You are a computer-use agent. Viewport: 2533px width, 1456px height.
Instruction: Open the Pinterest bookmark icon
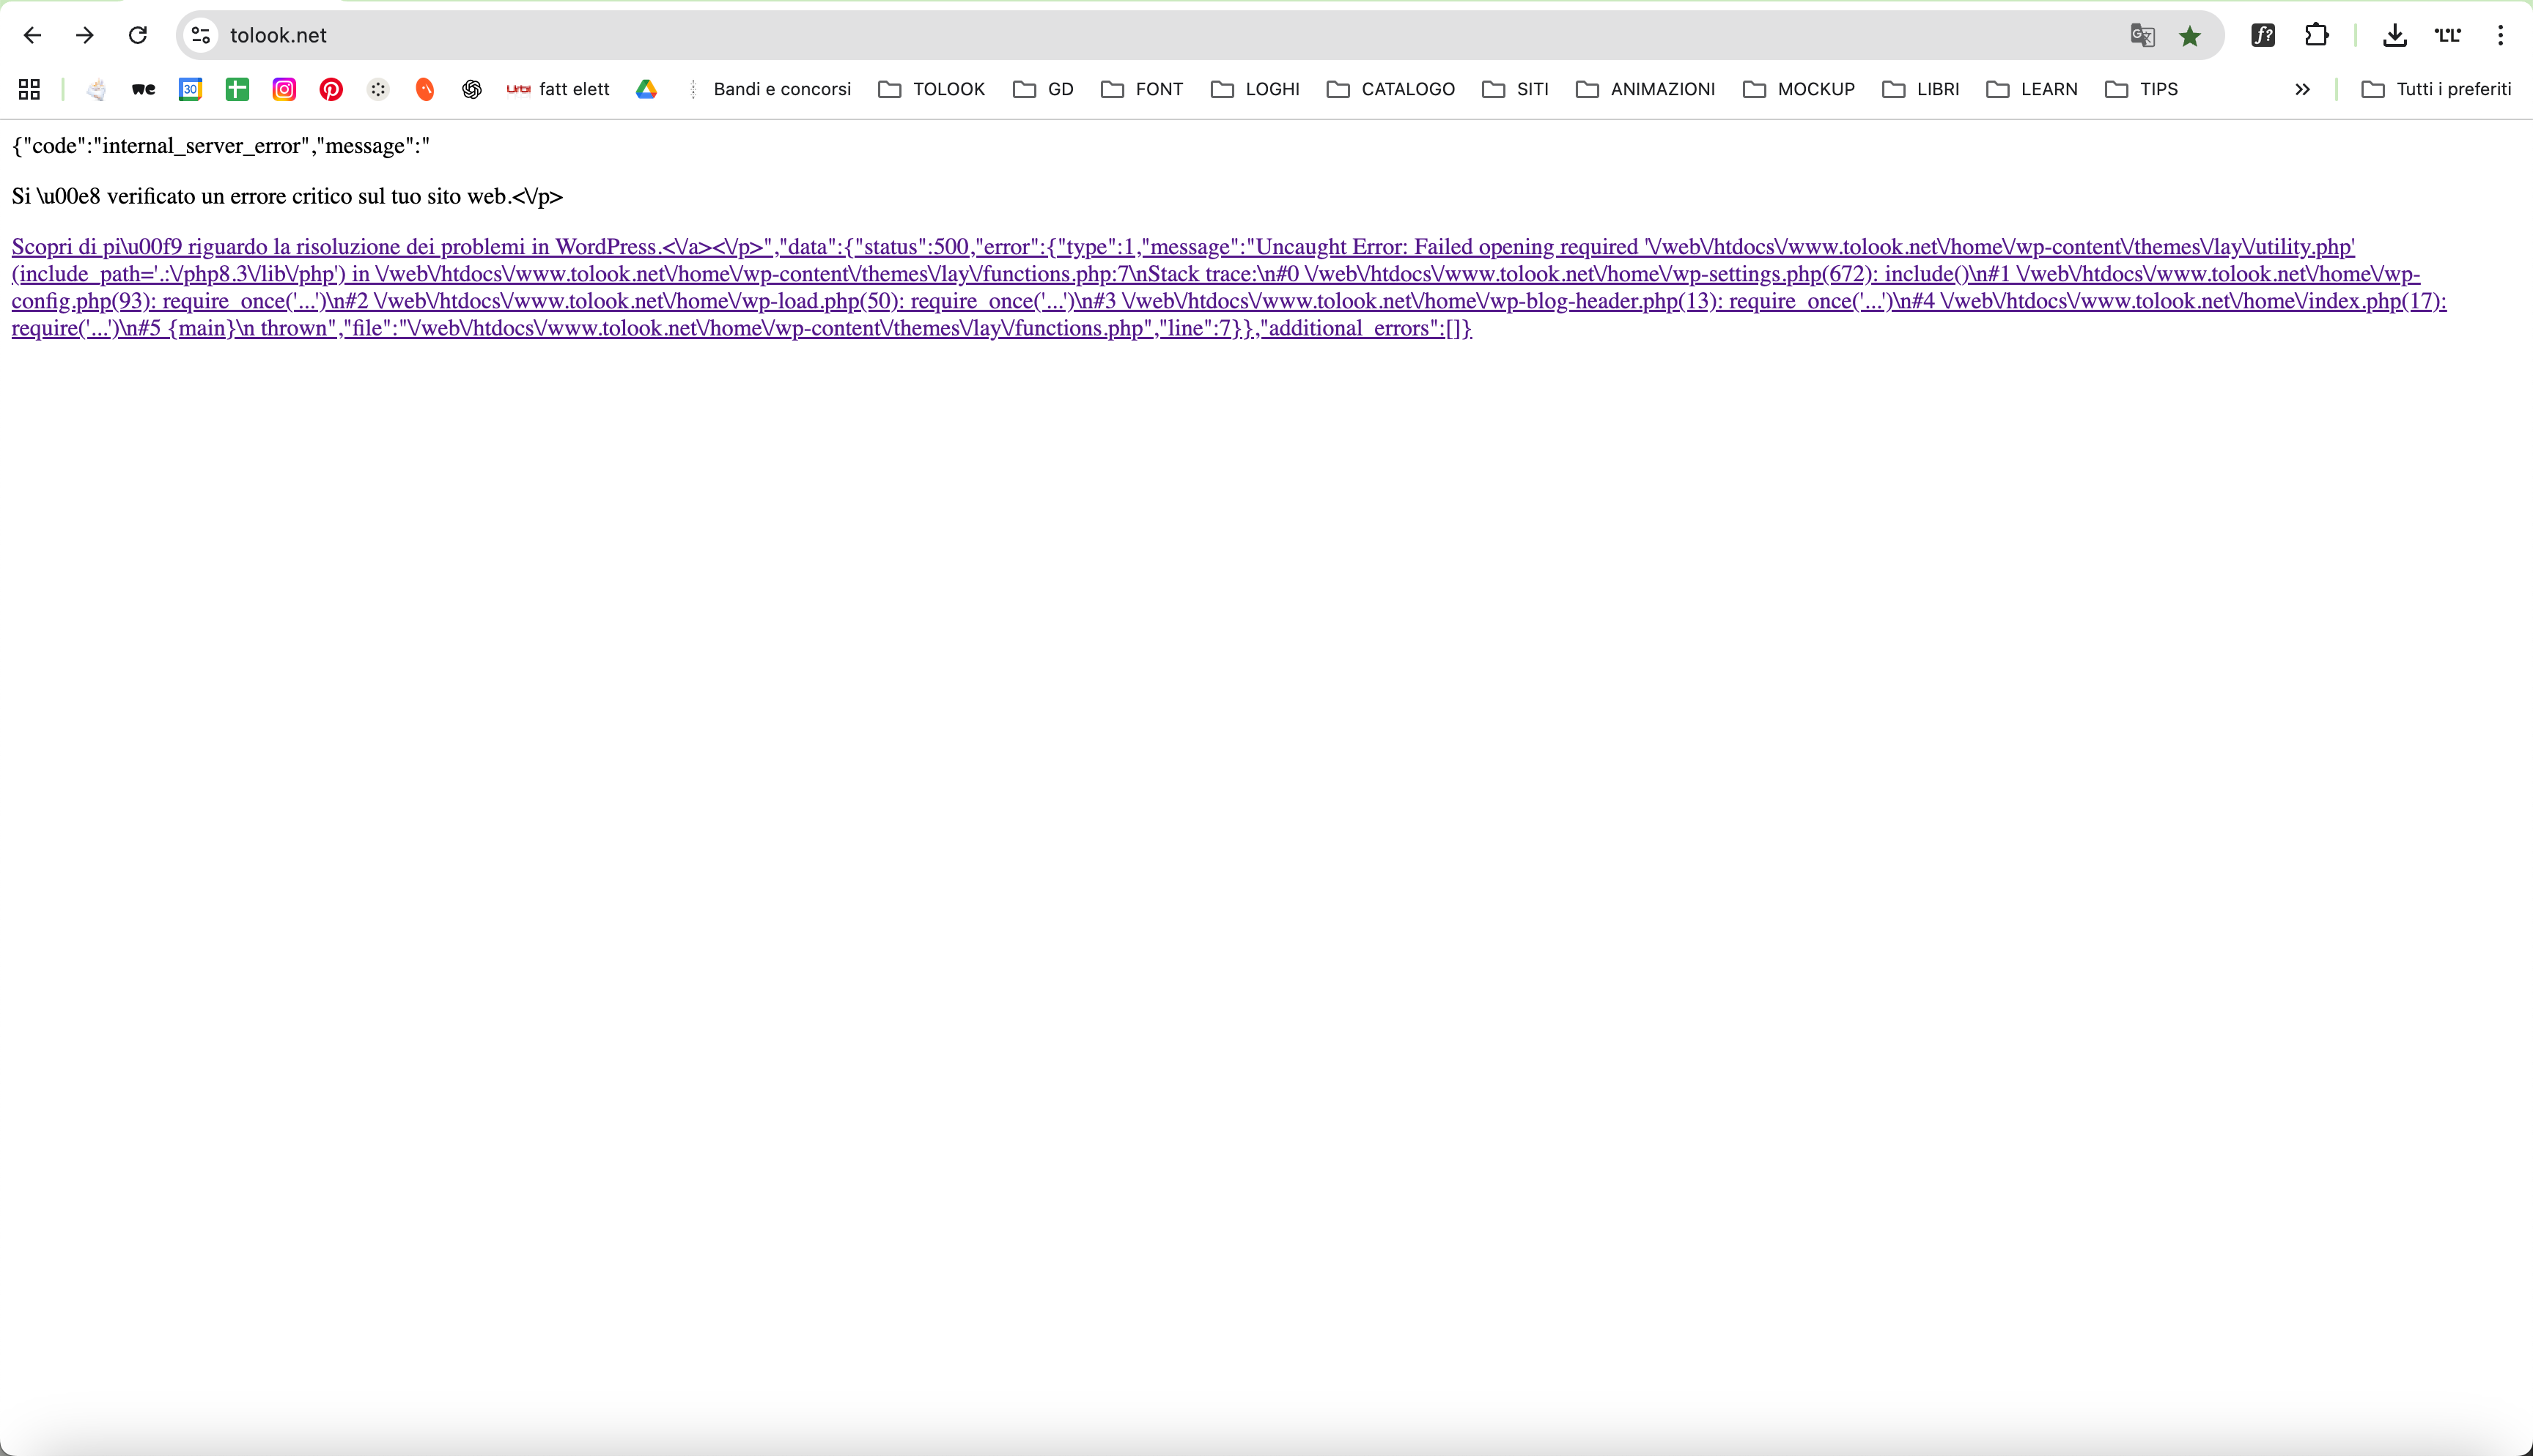pos(331,89)
